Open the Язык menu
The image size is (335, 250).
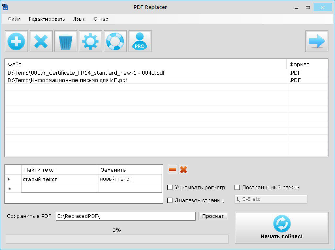pyautogui.click(x=79, y=19)
